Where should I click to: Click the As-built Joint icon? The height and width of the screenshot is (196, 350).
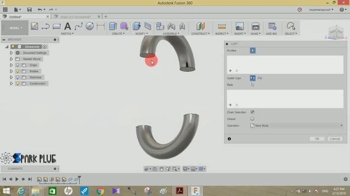pyautogui.click(x=182, y=26)
